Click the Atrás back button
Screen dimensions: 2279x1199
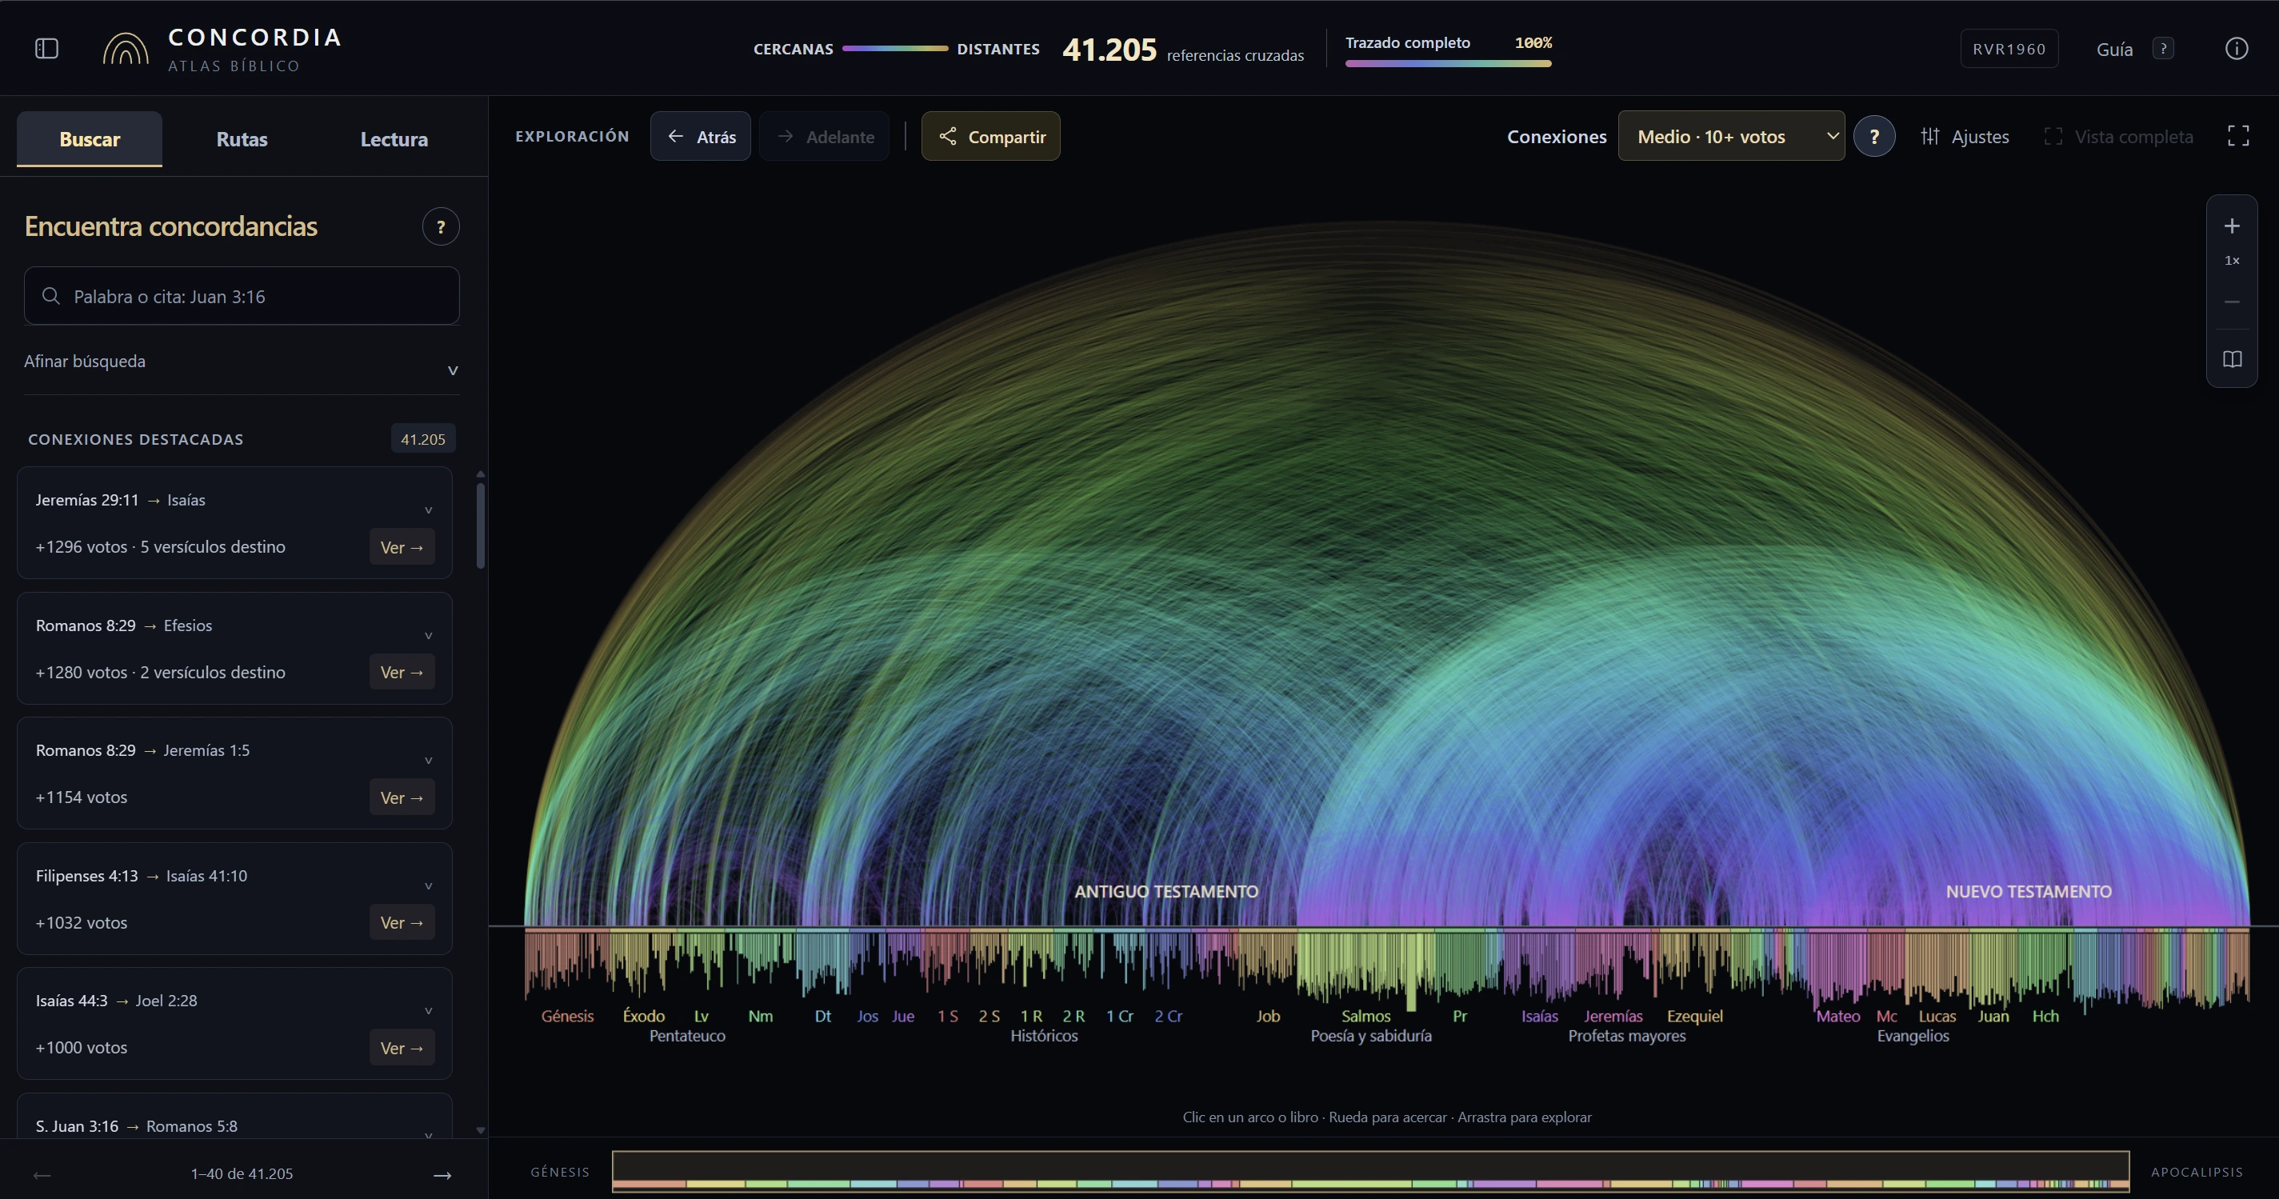(700, 136)
